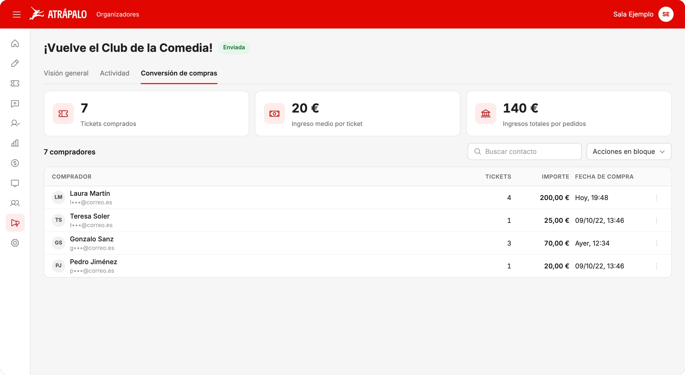Screen dimensions: 685x375
Task: Select the Conversión de compras tab
Action: click(179, 73)
